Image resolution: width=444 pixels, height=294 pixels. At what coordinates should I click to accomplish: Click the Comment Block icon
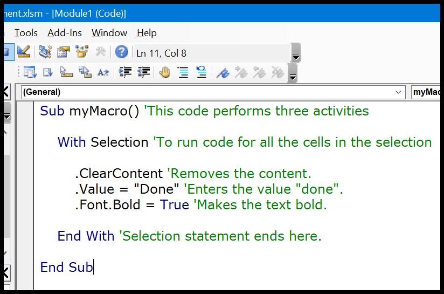click(x=183, y=72)
